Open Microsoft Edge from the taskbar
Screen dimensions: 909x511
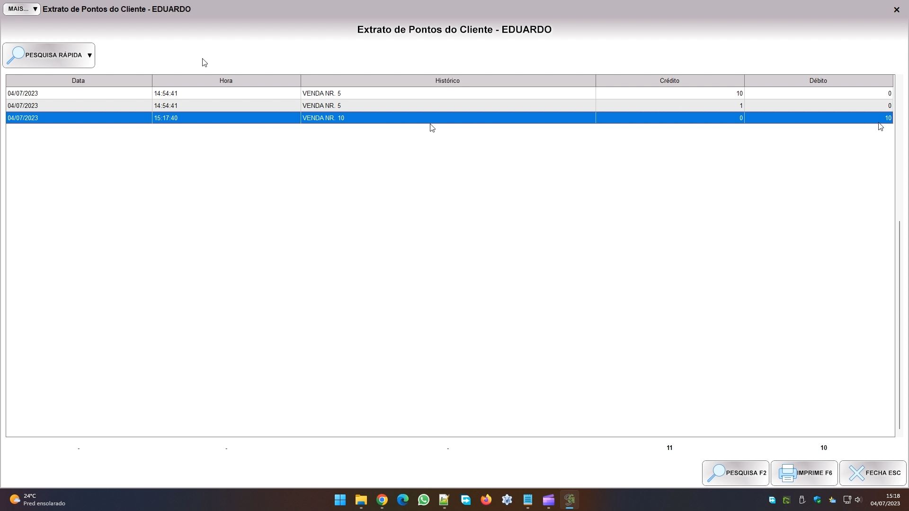coord(403,500)
